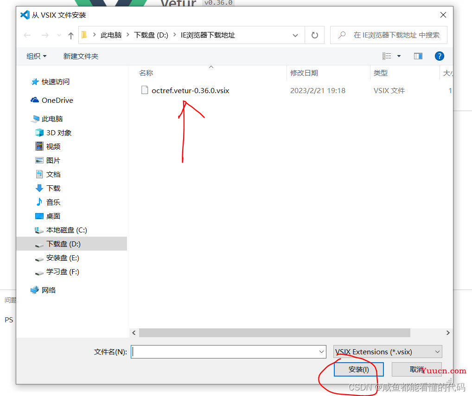Click the horizontal scrollbar thumb
The width and height of the screenshot is (472, 396).
[x=274, y=333]
